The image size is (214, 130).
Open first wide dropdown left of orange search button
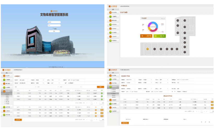coord(25,87)
